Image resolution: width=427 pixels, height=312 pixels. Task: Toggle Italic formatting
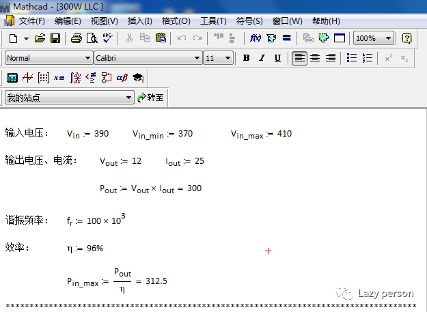pyautogui.click(x=262, y=58)
